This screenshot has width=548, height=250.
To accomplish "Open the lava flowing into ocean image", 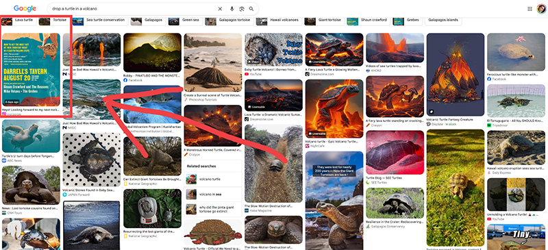I will [x=92, y=49].
